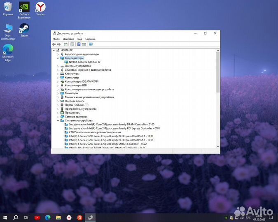Expand the Сетевые адаптеры category
This screenshot has height=222, width=278.
pyautogui.click(x=58, y=117)
